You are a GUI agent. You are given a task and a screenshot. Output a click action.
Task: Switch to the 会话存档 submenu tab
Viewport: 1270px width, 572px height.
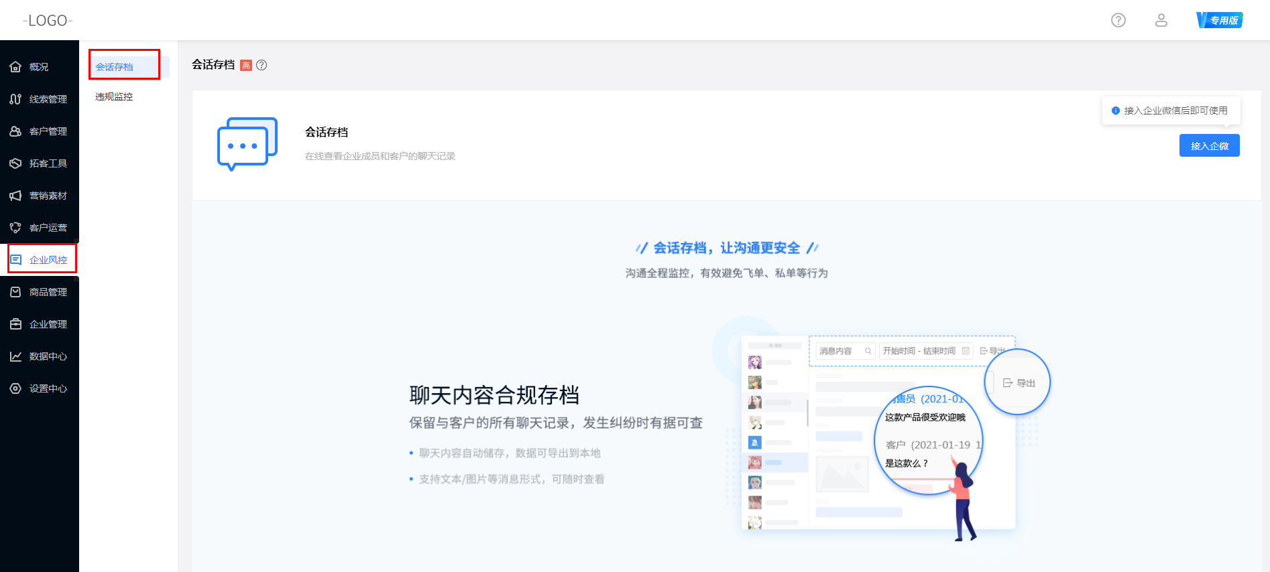tap(115, 67)
